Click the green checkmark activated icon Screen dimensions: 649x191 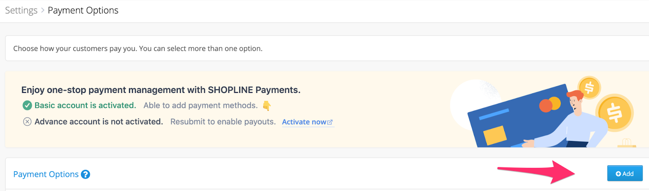[27, 105]
